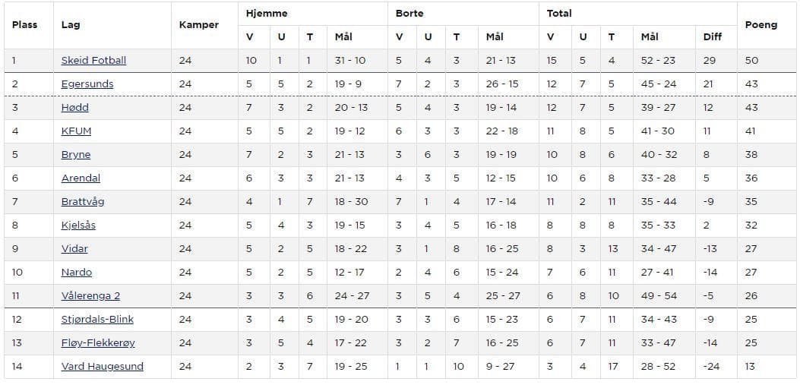Select the Kjelsås team link
This screenshot has height=388, width=800.
click(78, 226)
